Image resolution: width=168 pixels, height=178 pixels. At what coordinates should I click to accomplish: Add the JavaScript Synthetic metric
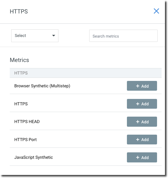click(142, 157)
